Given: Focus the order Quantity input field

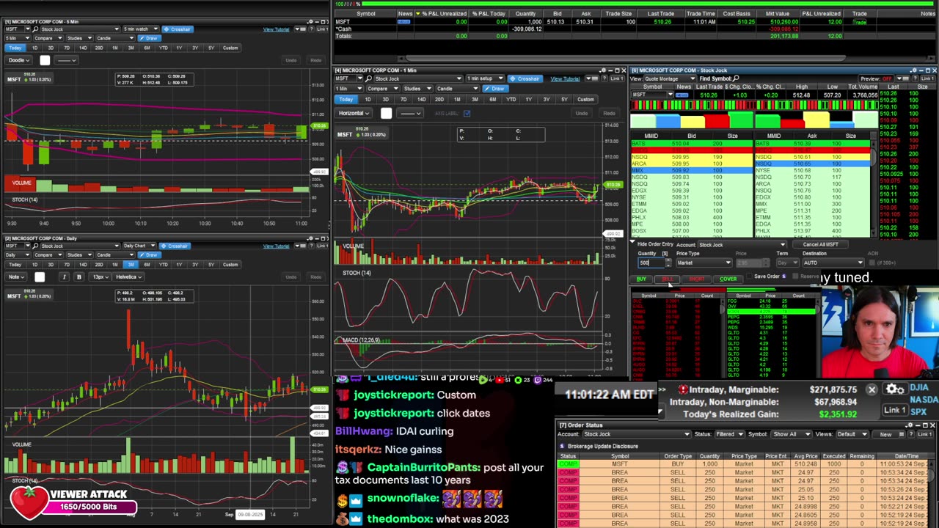Looking at the screenshot, I should pyautogui.click(x=650, y=263).
